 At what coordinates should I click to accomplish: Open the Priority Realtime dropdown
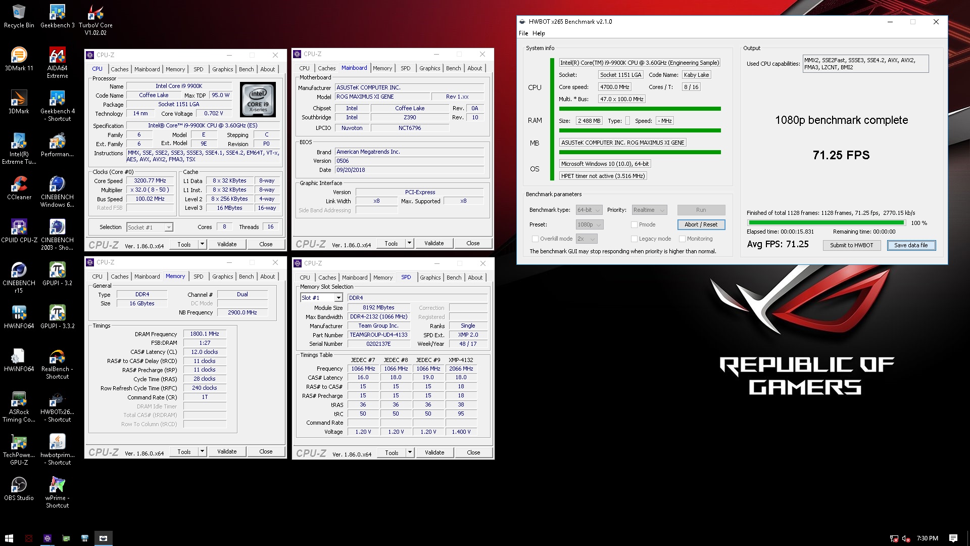coord(649,210)
